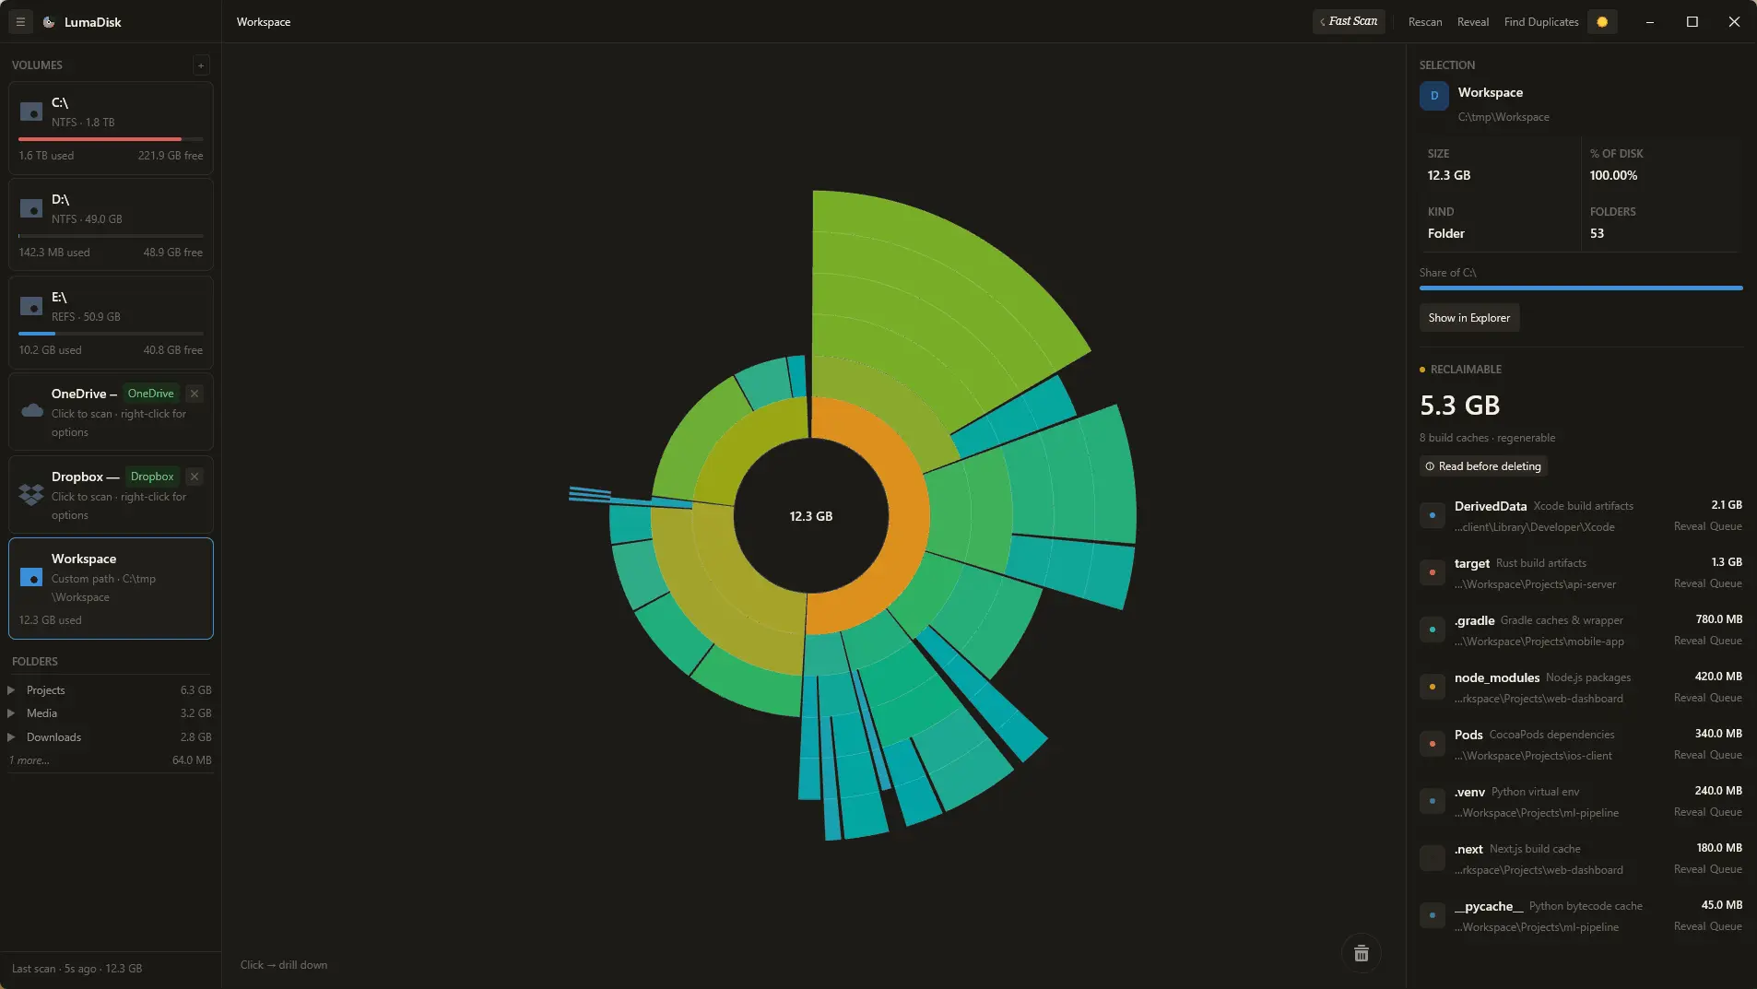The height and width of the screenshot is (989, 1757).
Task: Click the target Rust artifacts icon
Action: pyautogui.click(x=1433, y=572)
